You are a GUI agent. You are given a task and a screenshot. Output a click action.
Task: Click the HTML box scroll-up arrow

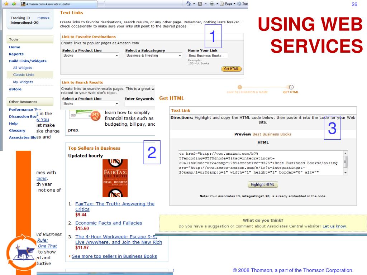click(345, 153)
